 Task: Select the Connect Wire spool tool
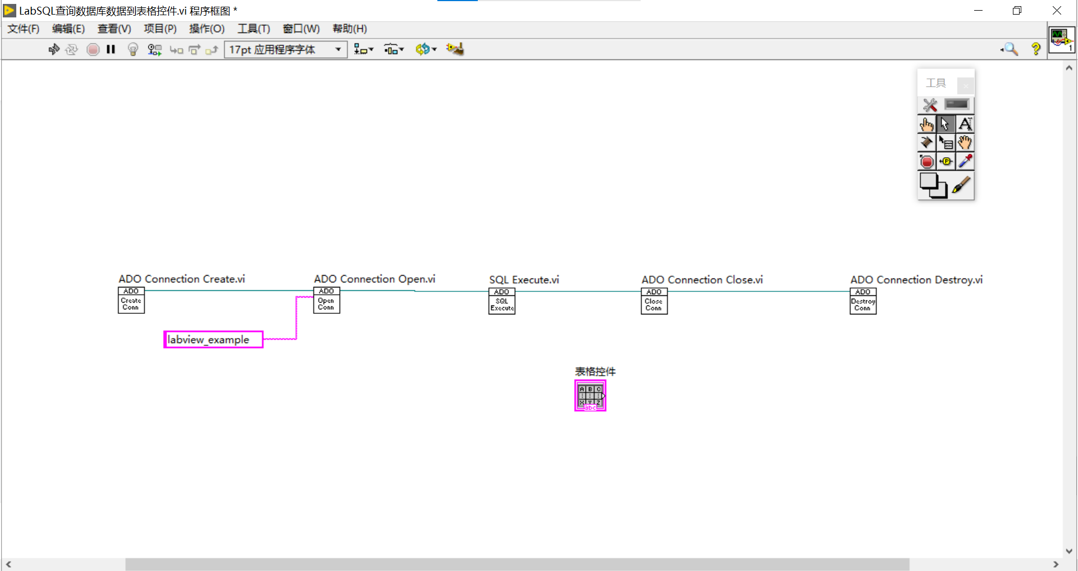pos(926,143)
